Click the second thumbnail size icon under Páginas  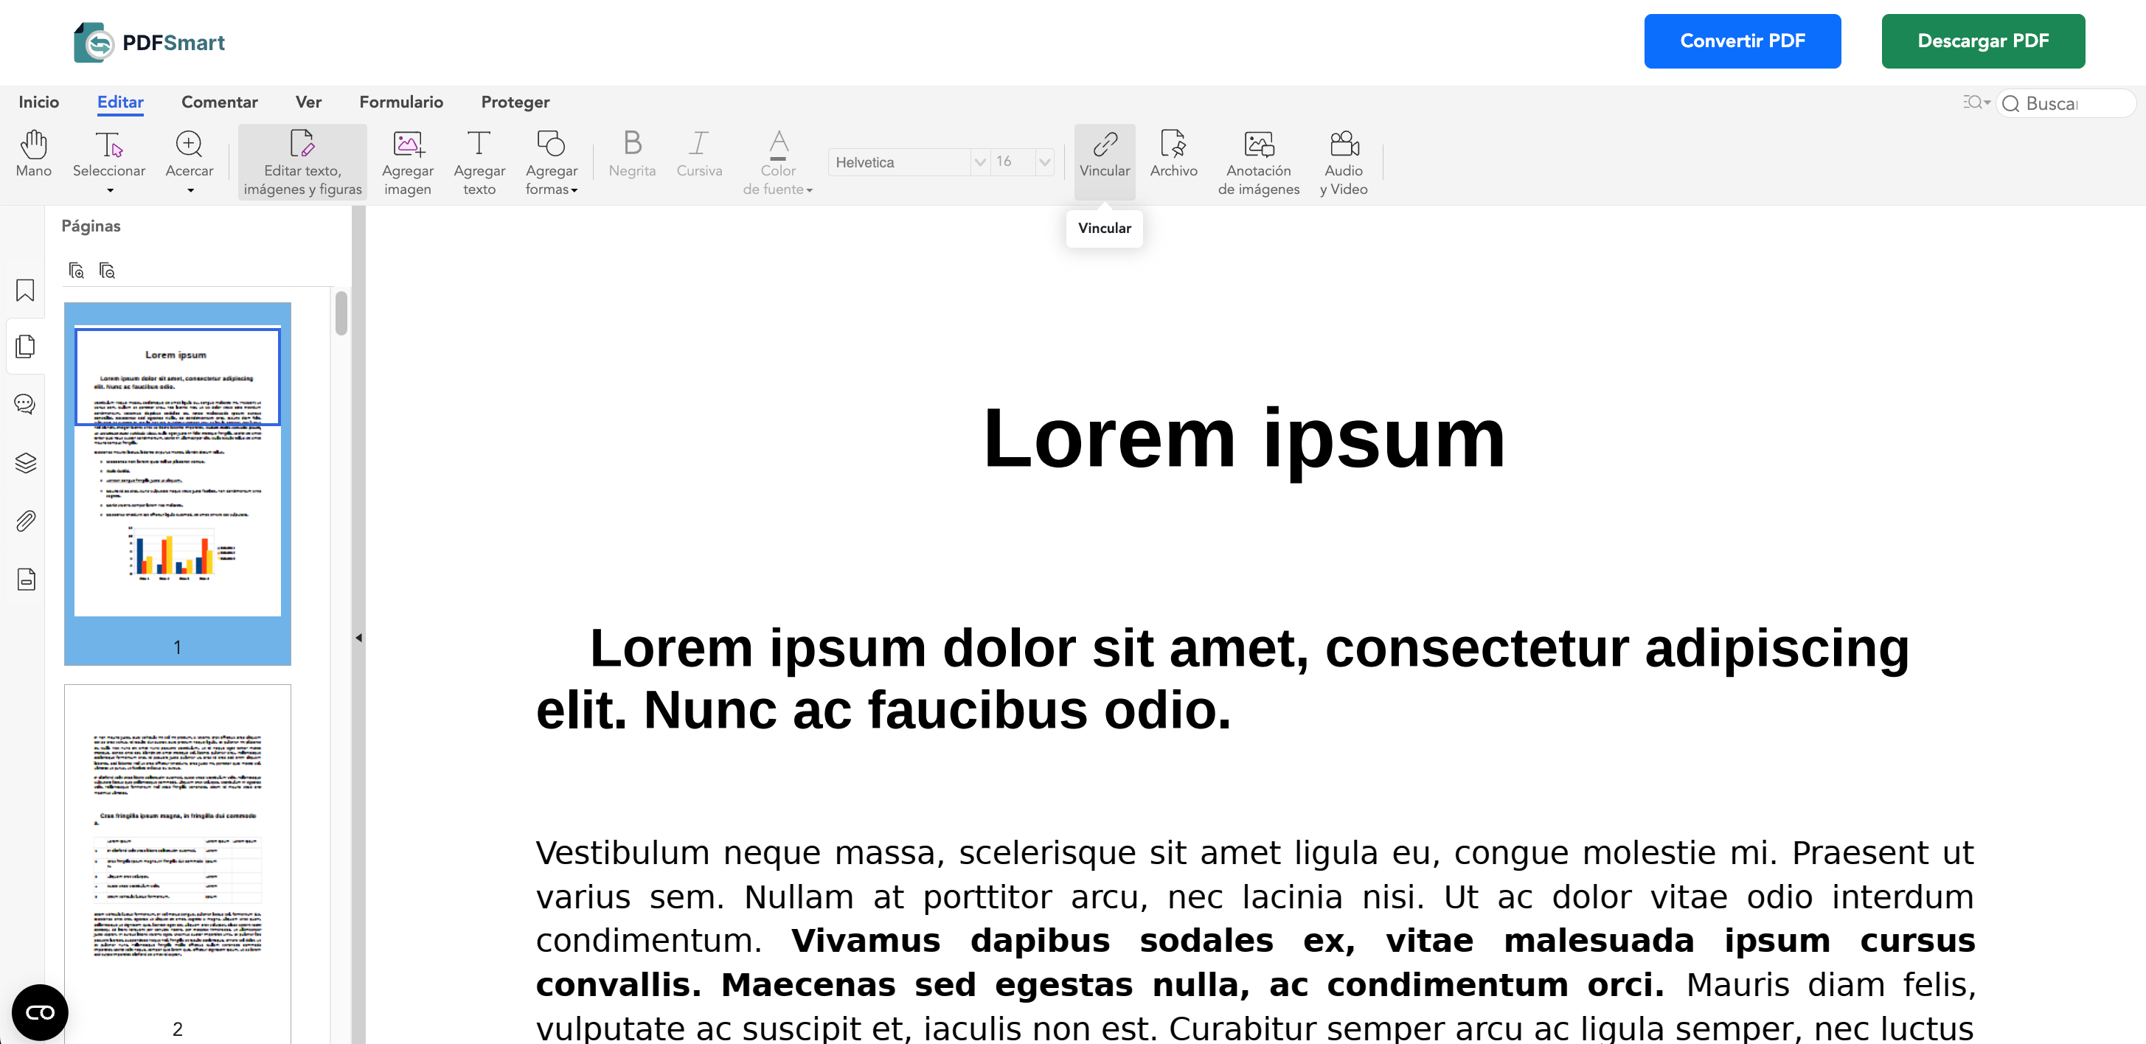tap(107, 271)
